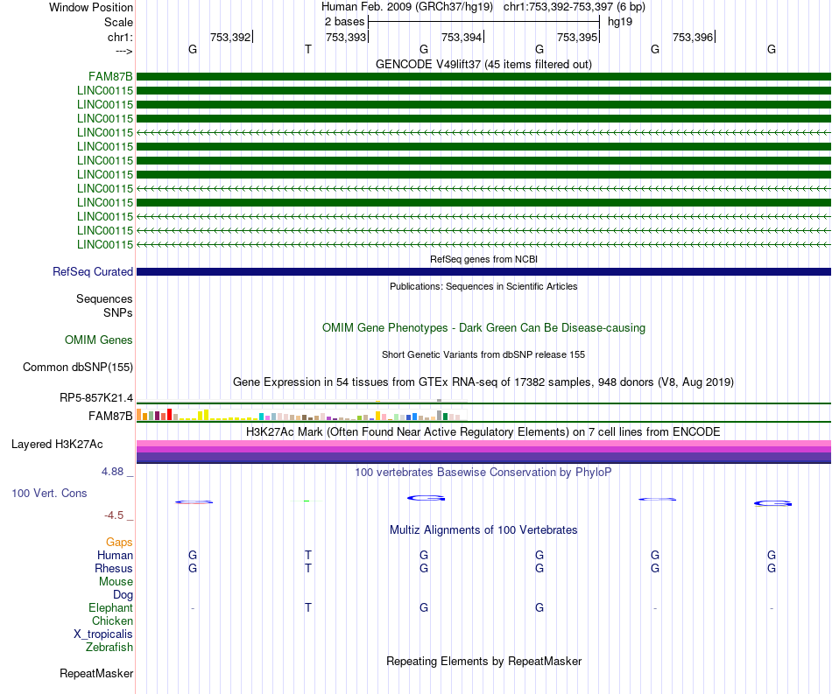The height and width of the screenshot is (694, 832).
Task: Click the T base in Elephant alignment row
Action: pyautogui.click(x=307, y=607)
